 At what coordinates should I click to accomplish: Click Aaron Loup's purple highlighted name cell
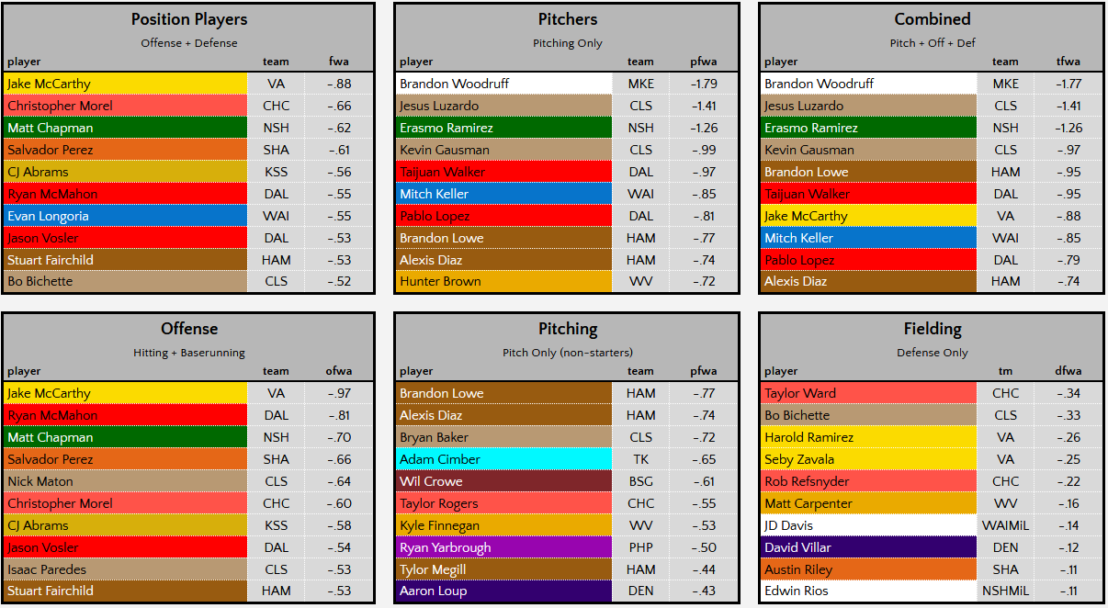click(x=432, y=591)
